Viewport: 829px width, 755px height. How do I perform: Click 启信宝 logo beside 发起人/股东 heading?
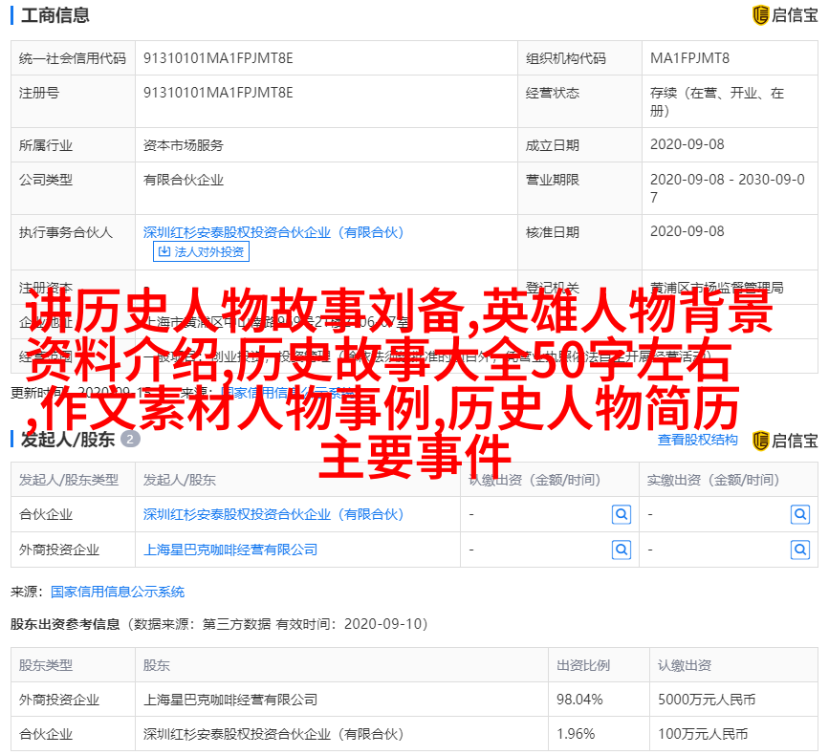pos(785,441)
